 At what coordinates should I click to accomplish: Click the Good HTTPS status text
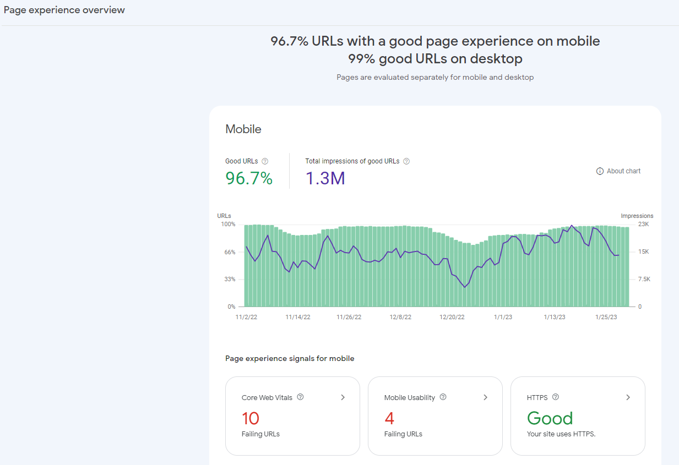coord(550,418)
